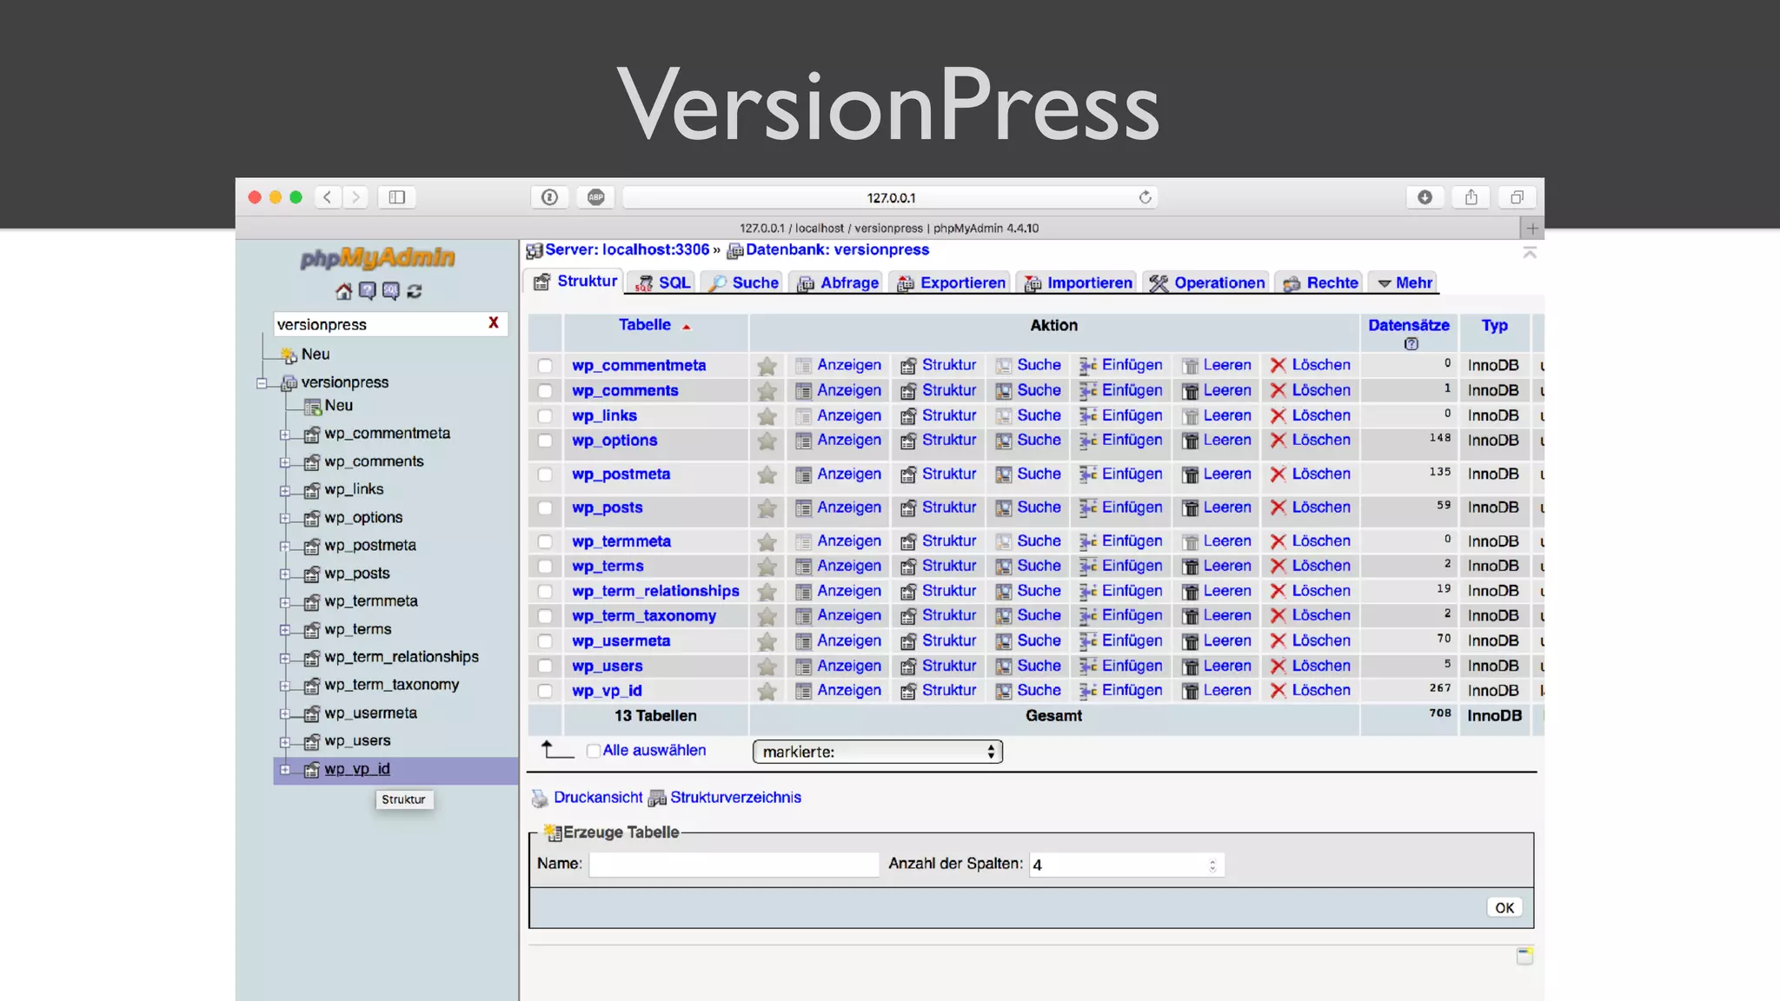Open the Rechte tab
The height and width of the screenshot is (1001, 1780).
tap(1320, 282)
